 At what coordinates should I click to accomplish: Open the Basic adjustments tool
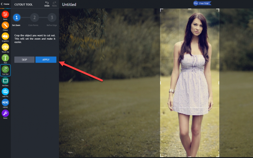click(x=5, y=15)
